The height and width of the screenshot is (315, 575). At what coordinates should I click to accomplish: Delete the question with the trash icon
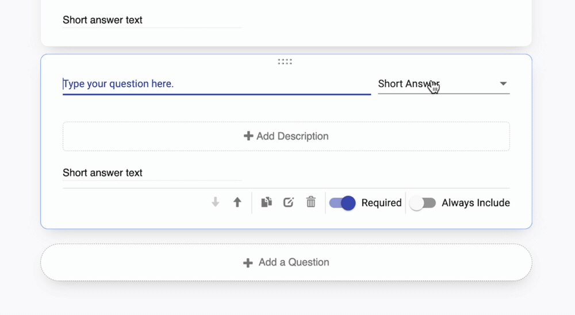[x=311, y=202]
